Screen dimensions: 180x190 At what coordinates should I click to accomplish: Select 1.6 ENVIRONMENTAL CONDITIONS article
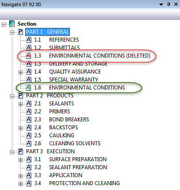coord(80,88)
